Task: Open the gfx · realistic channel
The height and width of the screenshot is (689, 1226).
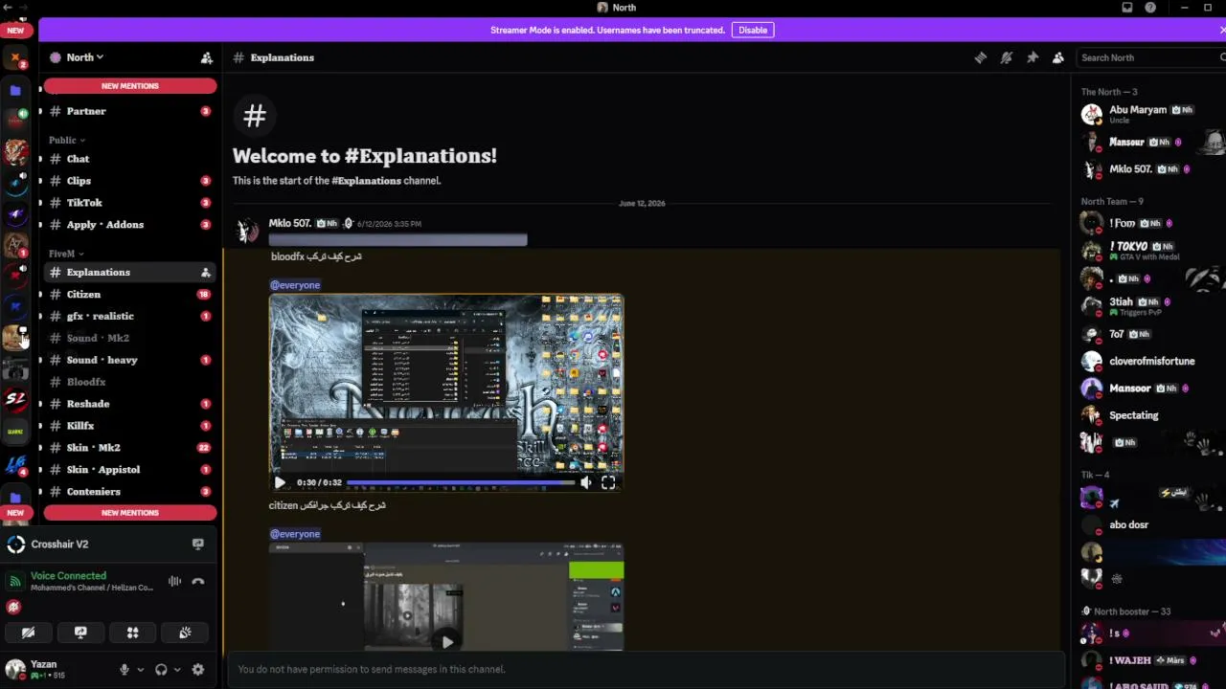Action: [x=130, y=316]
